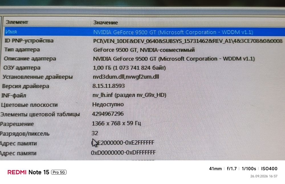285x184 pixels.
Task: Click the "4294967296" value
Action: click(x=108, y=114)
